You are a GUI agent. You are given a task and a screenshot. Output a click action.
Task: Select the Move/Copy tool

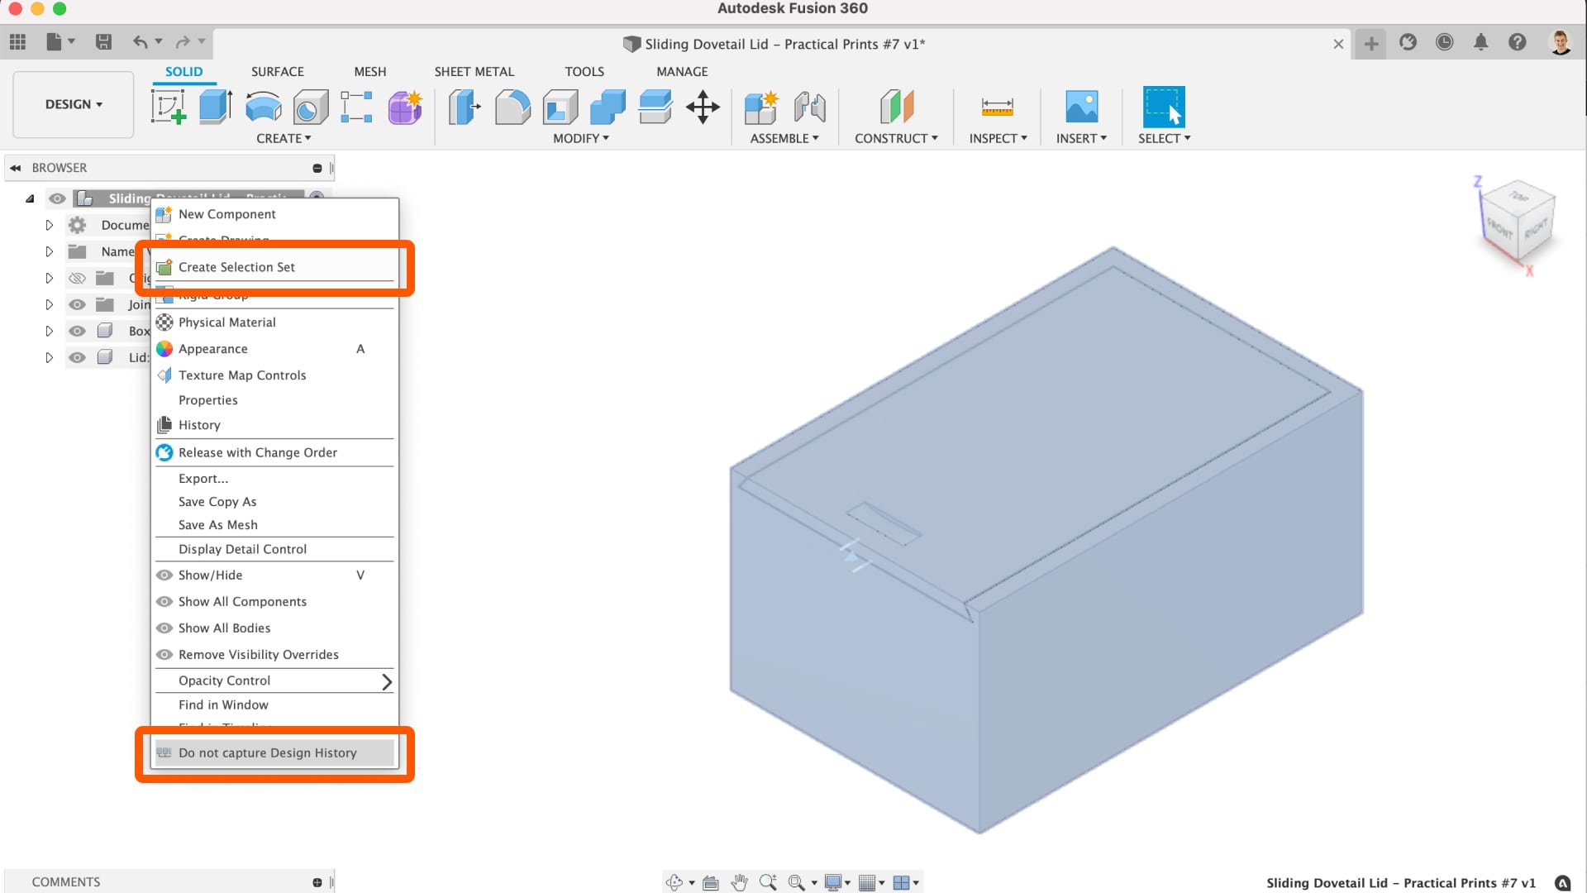(703, 107)
